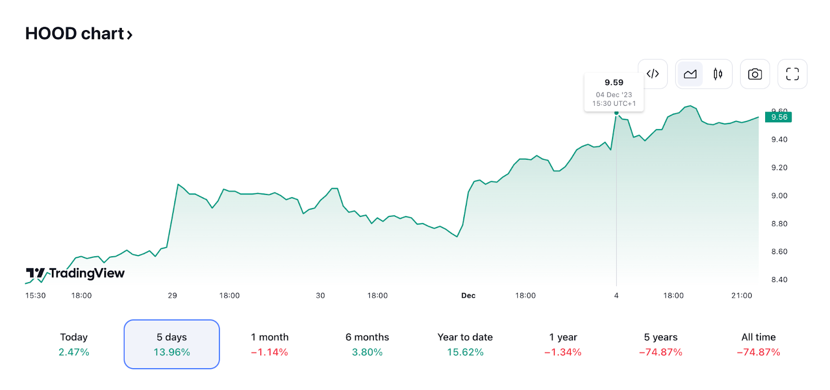This screenshot has height=390, width=830.
Task: Show the All time range
Action: coord(758,344)
